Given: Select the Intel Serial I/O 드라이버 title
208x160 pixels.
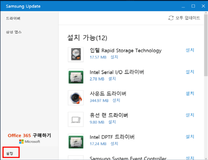Looking at the screenshot, I should point(117,72).
